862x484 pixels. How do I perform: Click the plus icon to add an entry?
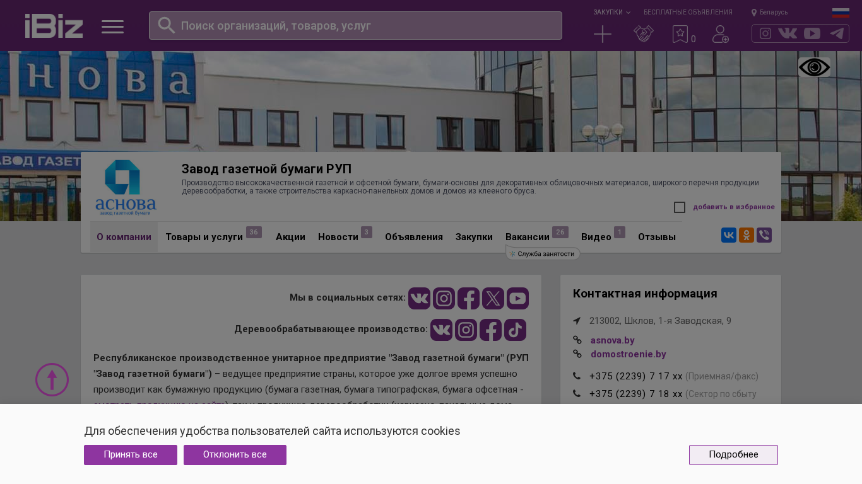[x=603, y=34]
